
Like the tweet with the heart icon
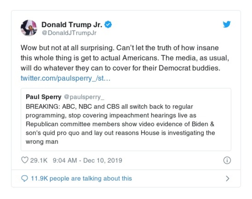point(25,160)
